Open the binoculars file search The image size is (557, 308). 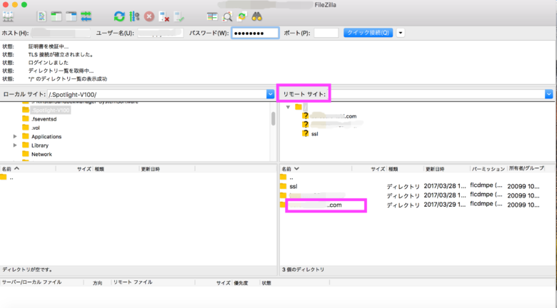click(x=257, y=16)
